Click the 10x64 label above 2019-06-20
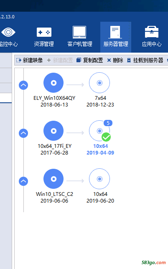Image resolution: width=168 pixels, height=269 pixels. click(x=100, y=194)
